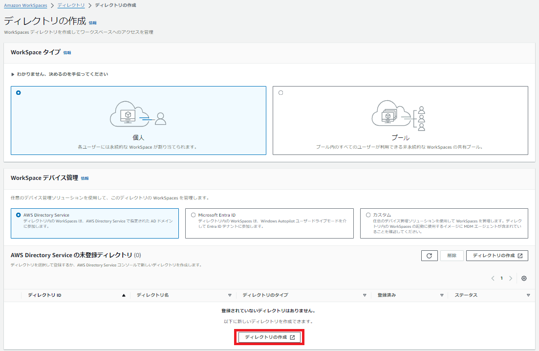The image size is (539, 351).
Task: Open 情報 link beside WorkSpace タイプ
Action: 67,53
